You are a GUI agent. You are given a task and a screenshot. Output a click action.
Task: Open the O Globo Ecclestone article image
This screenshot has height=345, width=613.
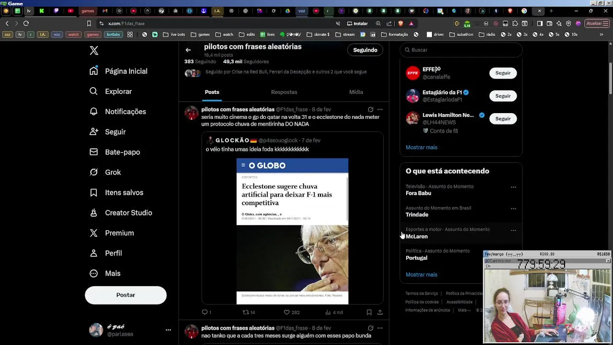pos(292,231)
